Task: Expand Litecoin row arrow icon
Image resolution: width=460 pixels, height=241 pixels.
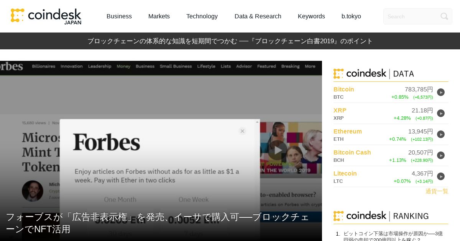Action: click(x=441, y=176)
